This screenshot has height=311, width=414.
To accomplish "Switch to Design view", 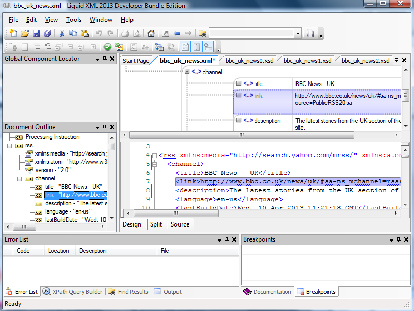I will [132, 224].
